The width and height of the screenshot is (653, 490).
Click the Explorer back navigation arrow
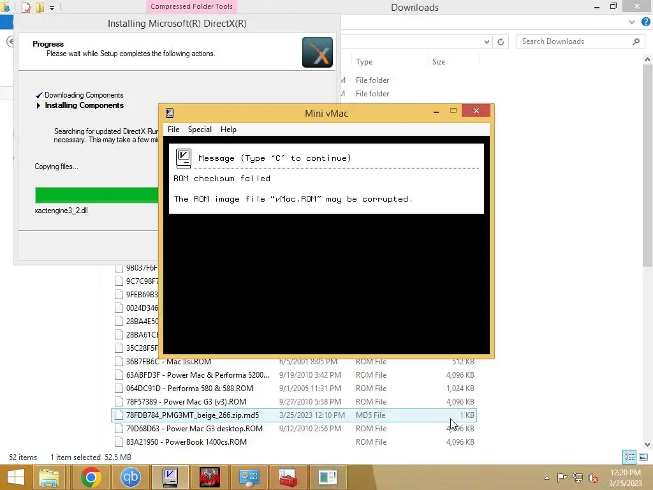point(10,41)
